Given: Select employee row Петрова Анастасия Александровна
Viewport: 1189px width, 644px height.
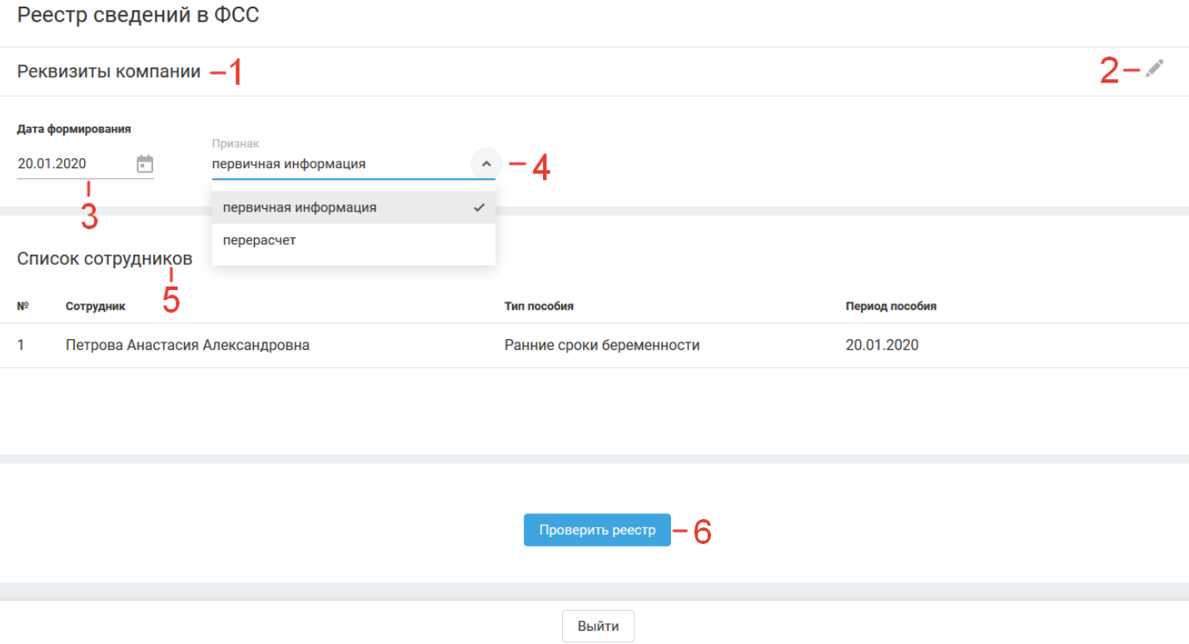Looking at the screenshot, I should pyautogui.click(x=187, y=345).
